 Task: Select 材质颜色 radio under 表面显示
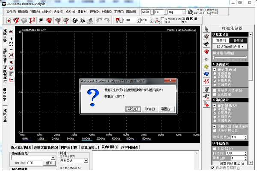[215, 81]
